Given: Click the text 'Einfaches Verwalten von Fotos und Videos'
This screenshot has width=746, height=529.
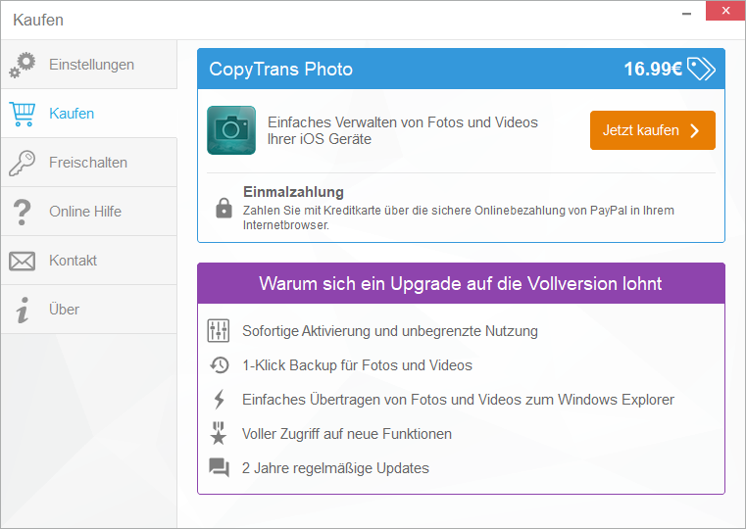Looking at the screenshot, I should [x=403, y=122].
